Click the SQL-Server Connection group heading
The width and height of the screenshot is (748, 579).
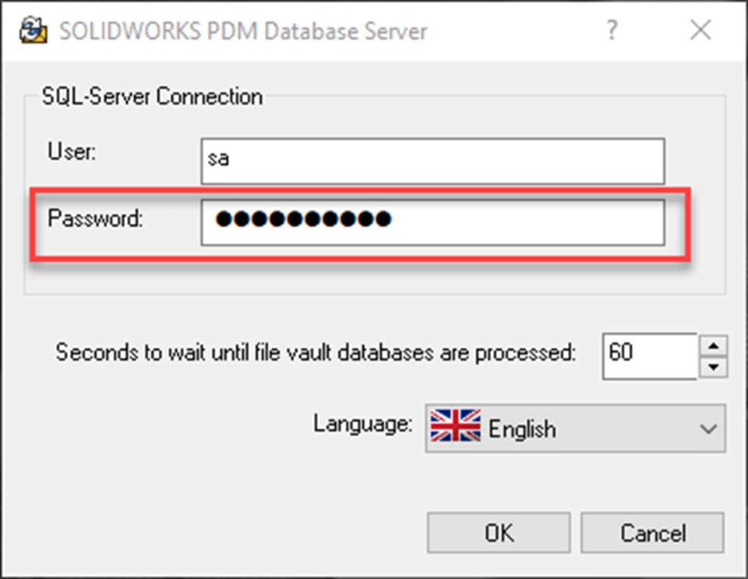pos(150,97)
